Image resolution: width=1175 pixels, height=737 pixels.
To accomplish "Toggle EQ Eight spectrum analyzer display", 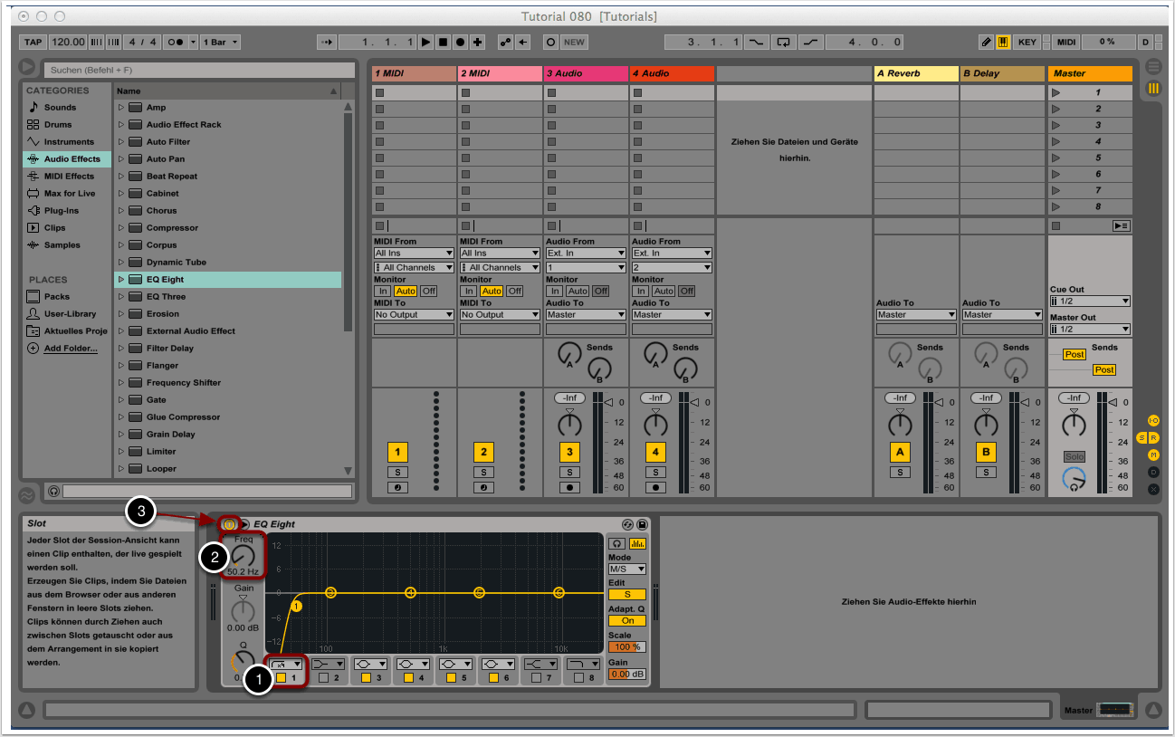I will [x=637, y=544].
